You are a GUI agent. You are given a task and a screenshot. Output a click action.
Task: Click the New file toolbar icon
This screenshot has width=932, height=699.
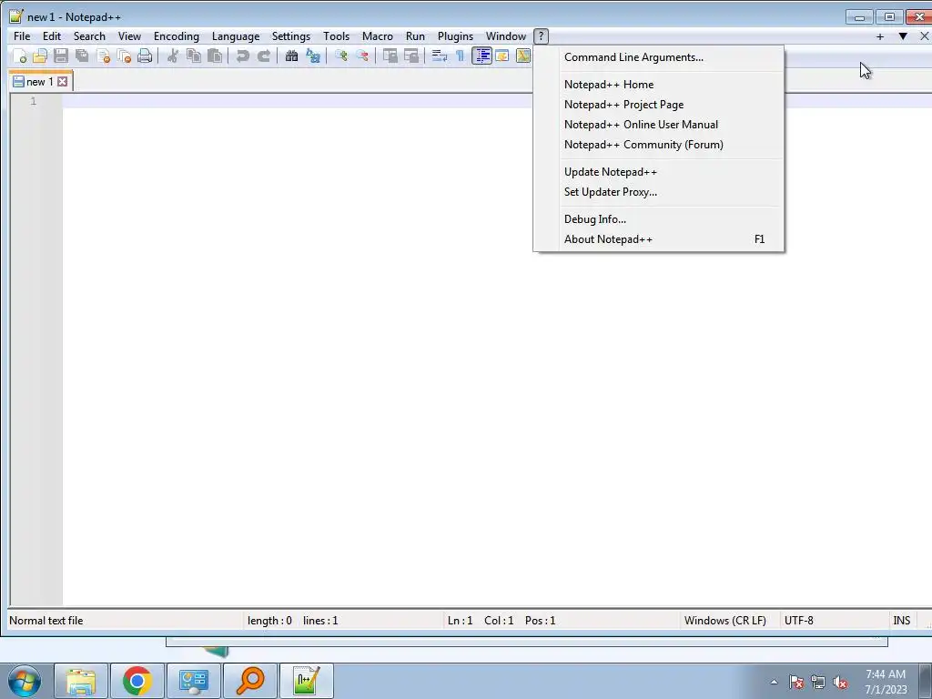tap(19, 56)
